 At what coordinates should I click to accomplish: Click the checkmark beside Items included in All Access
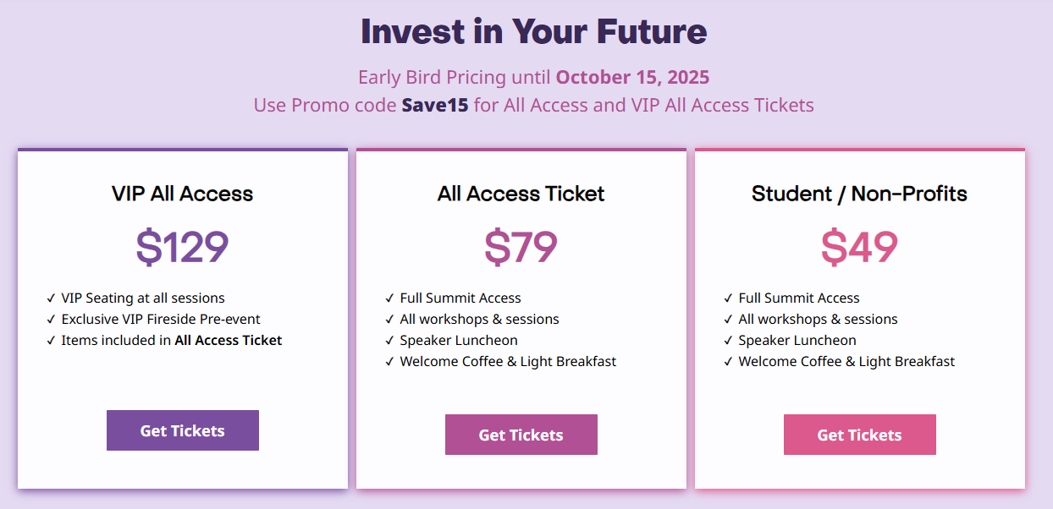click(x=52, y=341)
